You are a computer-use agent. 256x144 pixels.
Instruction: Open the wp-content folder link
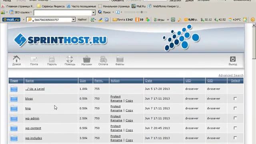click(33, 128)
